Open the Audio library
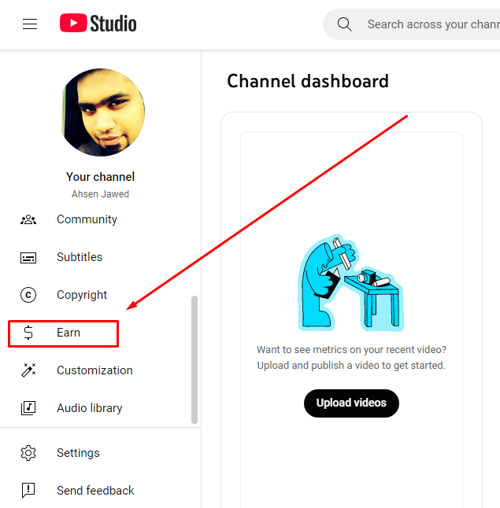 click(x=90, y=408)
